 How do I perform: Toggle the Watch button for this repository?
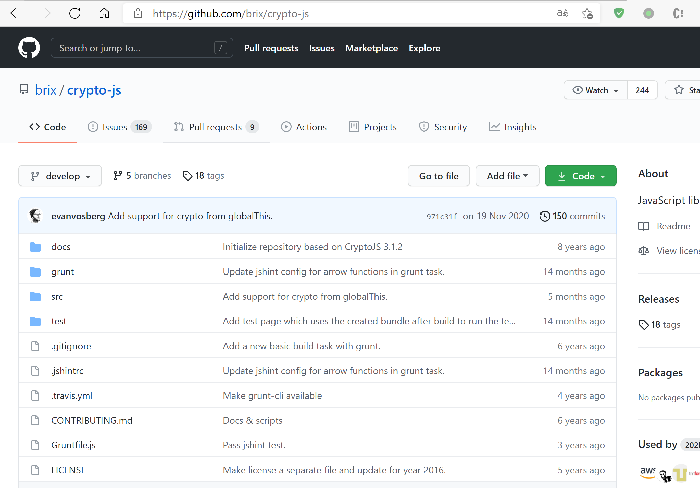596,90
